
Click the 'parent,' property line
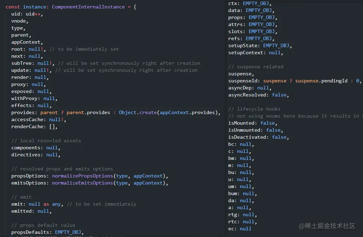coord(21,35)
